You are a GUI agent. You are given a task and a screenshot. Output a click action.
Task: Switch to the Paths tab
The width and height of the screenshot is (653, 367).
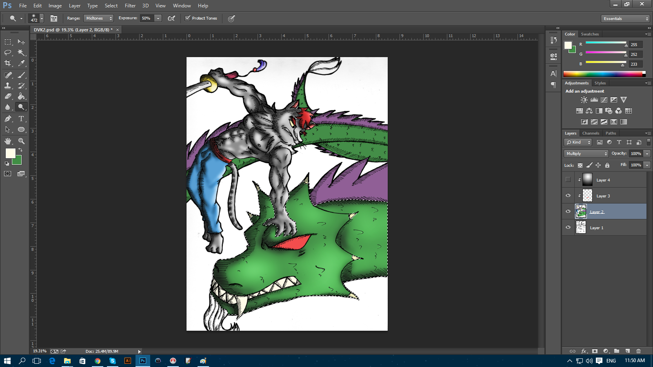[x=611, y=133]
